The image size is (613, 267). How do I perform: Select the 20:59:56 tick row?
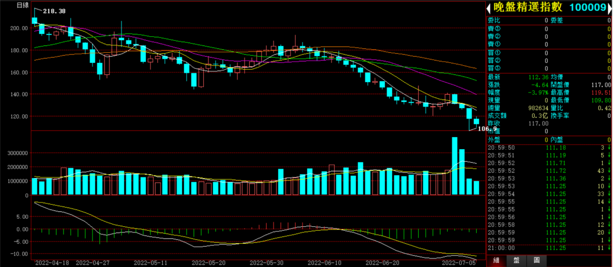pyautogui.click(x=549, y=217)
